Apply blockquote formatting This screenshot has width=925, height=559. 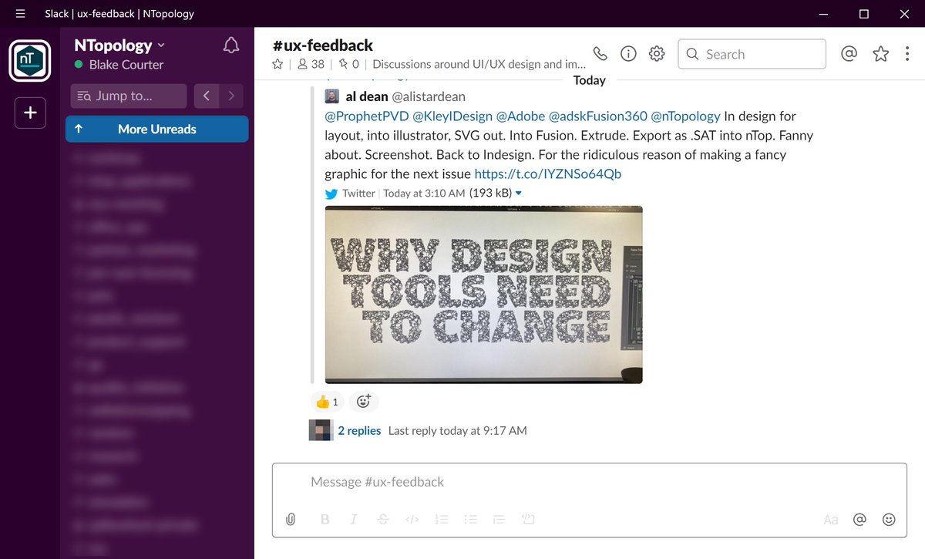click(499, 520)
